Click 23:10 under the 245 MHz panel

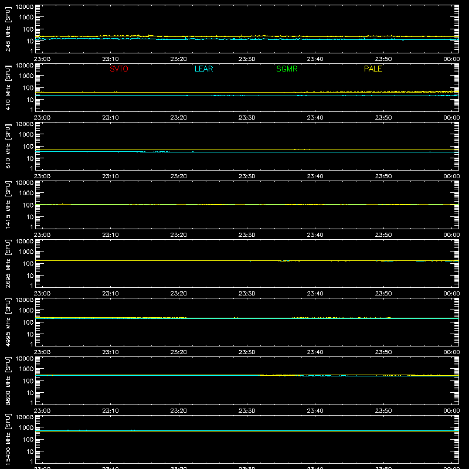point(110,59)
